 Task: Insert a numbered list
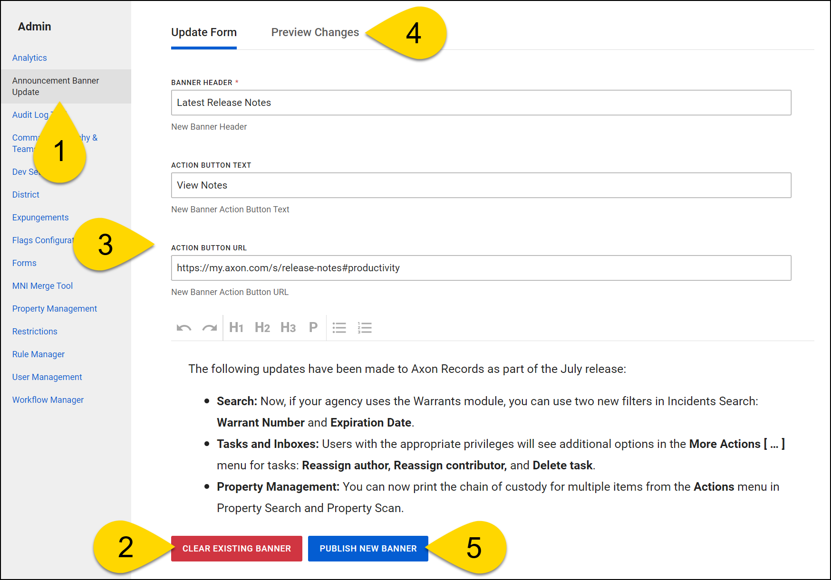pos(365,328)
